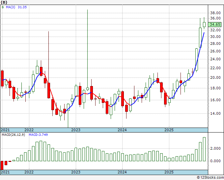Screen dimensions: 224x180
Task: Click the tallest rightmost MACD histogram bar
Action: point(204,149)
